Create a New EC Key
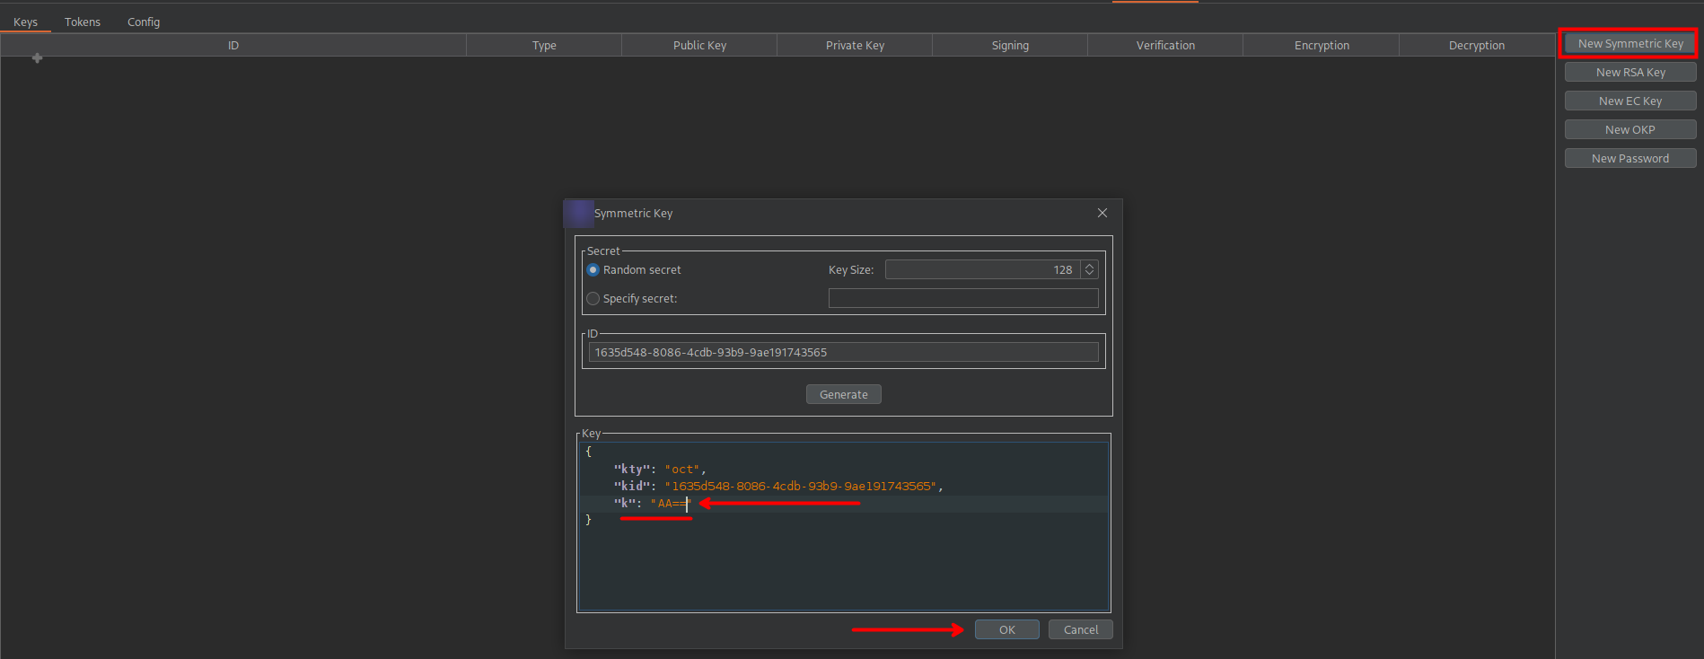 (x=1629, y=101)
